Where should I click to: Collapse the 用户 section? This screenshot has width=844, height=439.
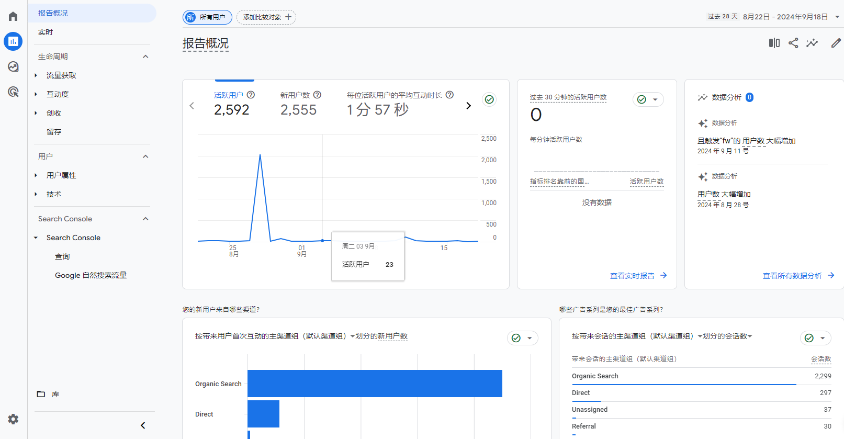pos(145,156)
